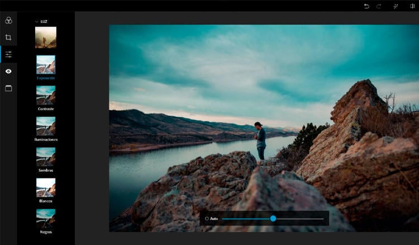
Task: Apply auto enhance magic wand
Action: pyautogui.click(x=396, y=6)
